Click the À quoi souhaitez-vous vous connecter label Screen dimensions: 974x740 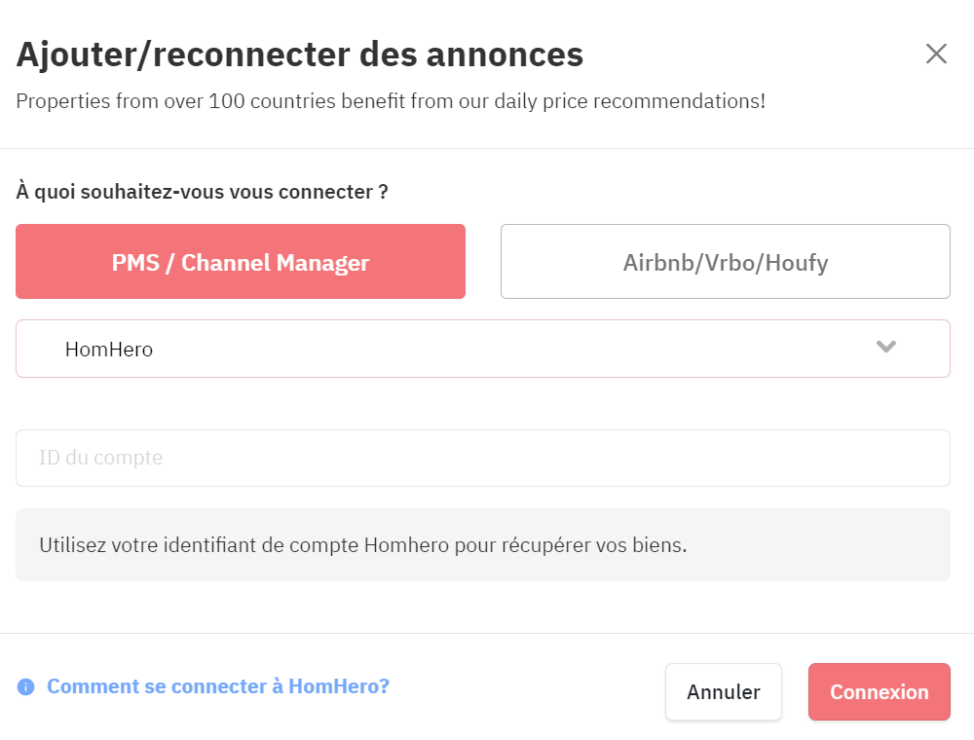(x=202, y=191)
